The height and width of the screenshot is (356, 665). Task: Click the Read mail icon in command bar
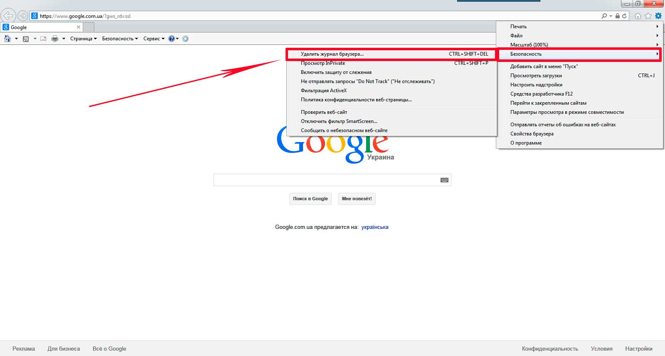[43, 39]
